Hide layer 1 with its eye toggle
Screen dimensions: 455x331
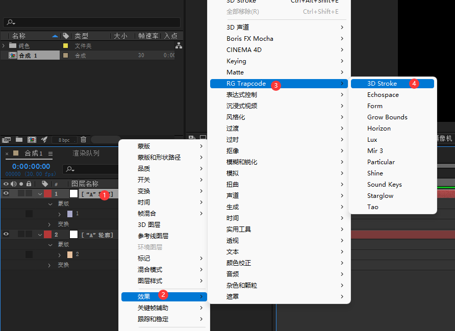click(x=6, y=193)
